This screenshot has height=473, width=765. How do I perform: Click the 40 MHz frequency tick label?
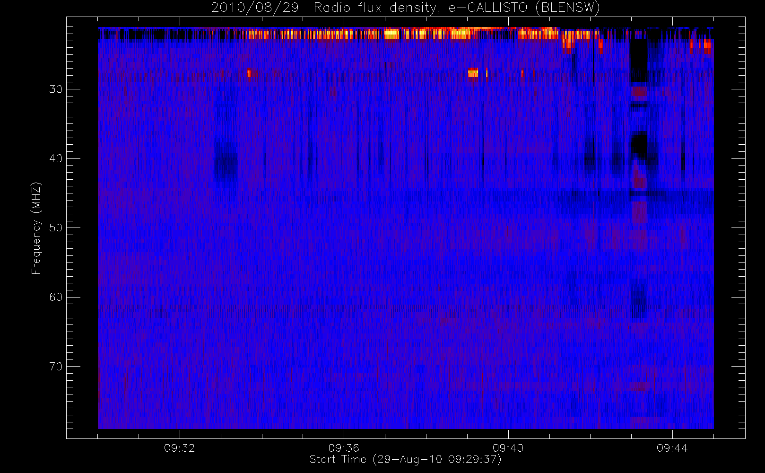[x=56, y=158]
